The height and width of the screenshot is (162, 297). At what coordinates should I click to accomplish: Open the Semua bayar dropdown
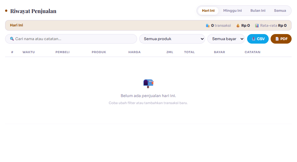pyautogui.click(x=226, y=39)
